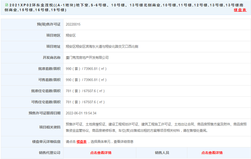This screenshot has width=251, height=159.
Task: Click 点击查看详情 next to 销售代理公司
Action: (101, 153)
